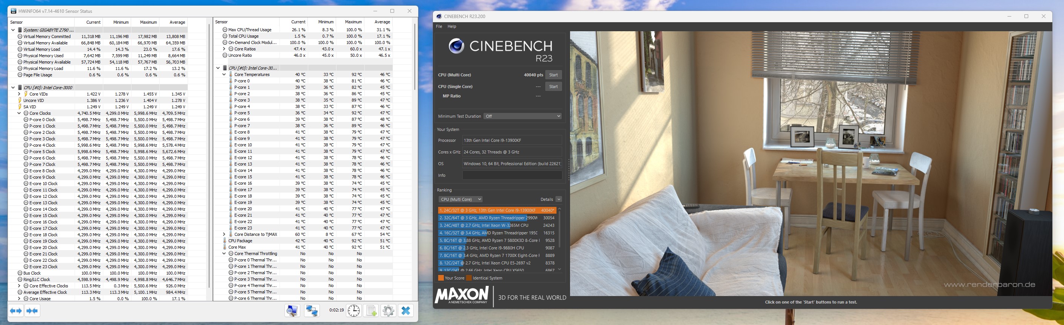The width and height of the screenshot is (1064, 325).
Task: Click system icon beside GIGABYTE Z790 group
Action: [x=20, y=30]
